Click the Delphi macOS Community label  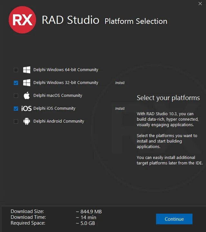point(58,96)
